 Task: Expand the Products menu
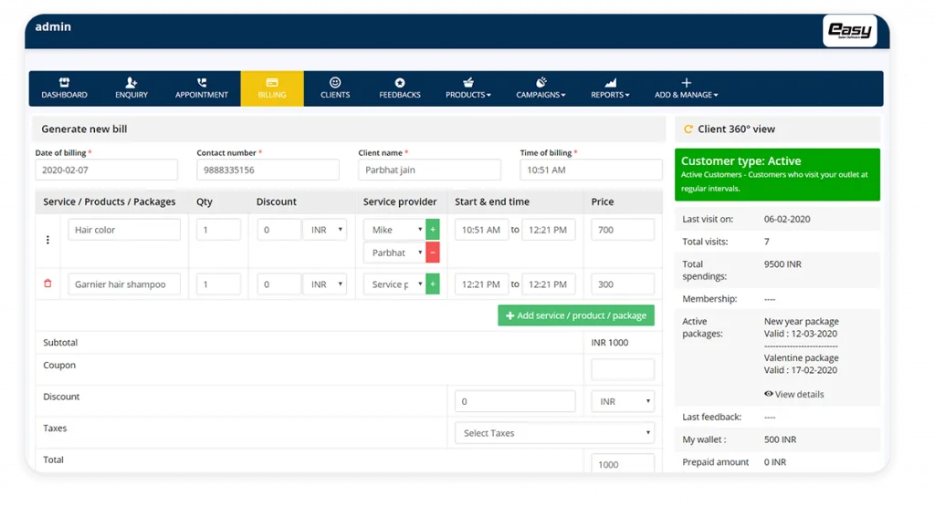[467, 88]
